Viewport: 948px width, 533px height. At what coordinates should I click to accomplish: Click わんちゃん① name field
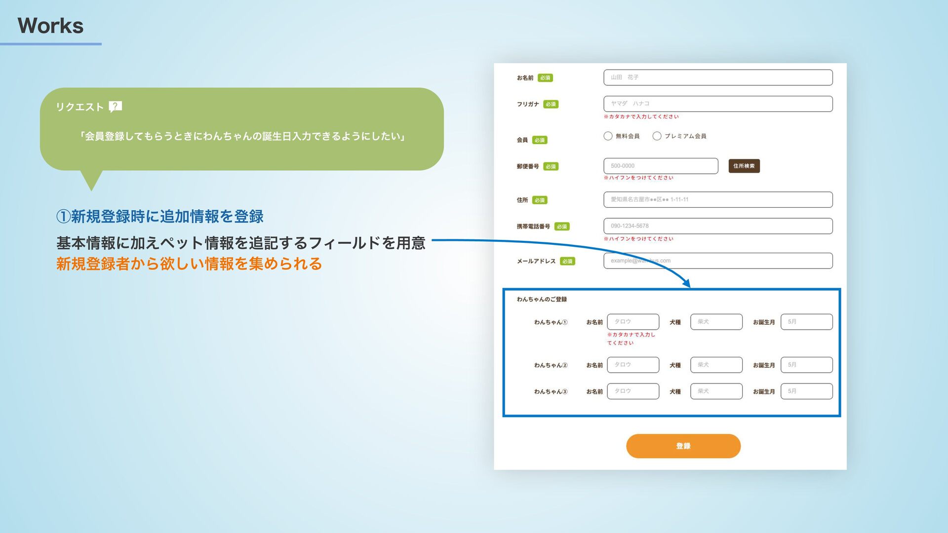tap(632, 322)
